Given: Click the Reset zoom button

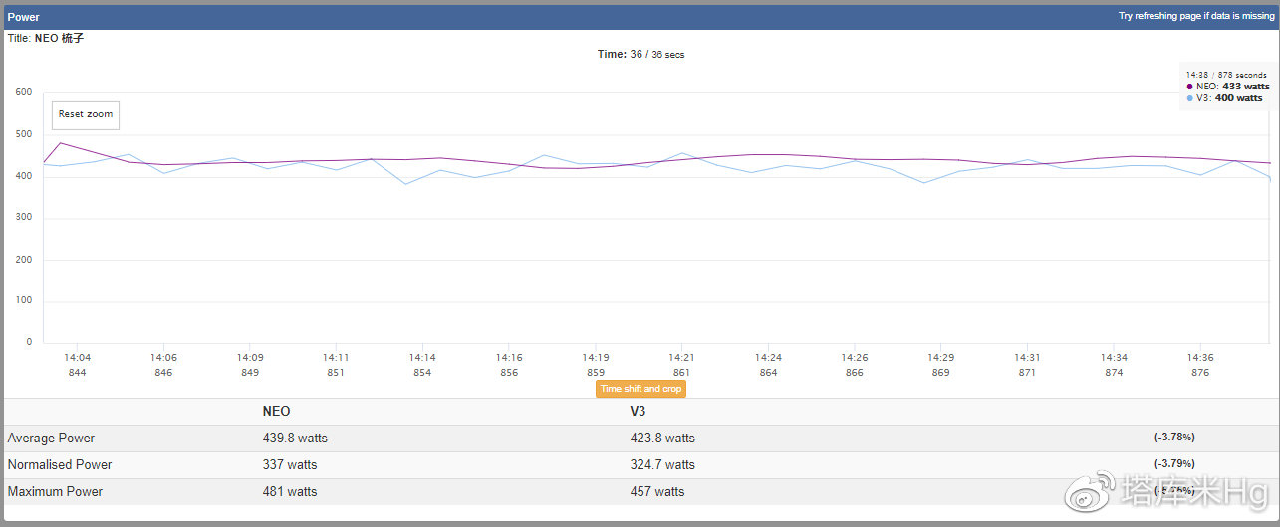Looking at the screenshot, I should click(x=86, y=114).
